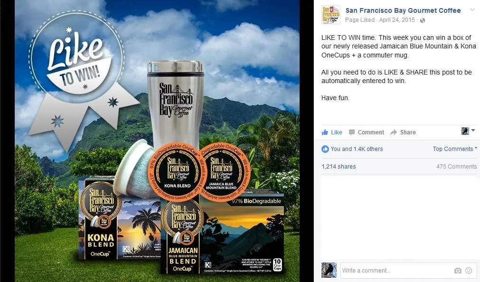Screen dimensions: 480x282
Task: View the 1,214 shares list
Action: pos(339,167)
